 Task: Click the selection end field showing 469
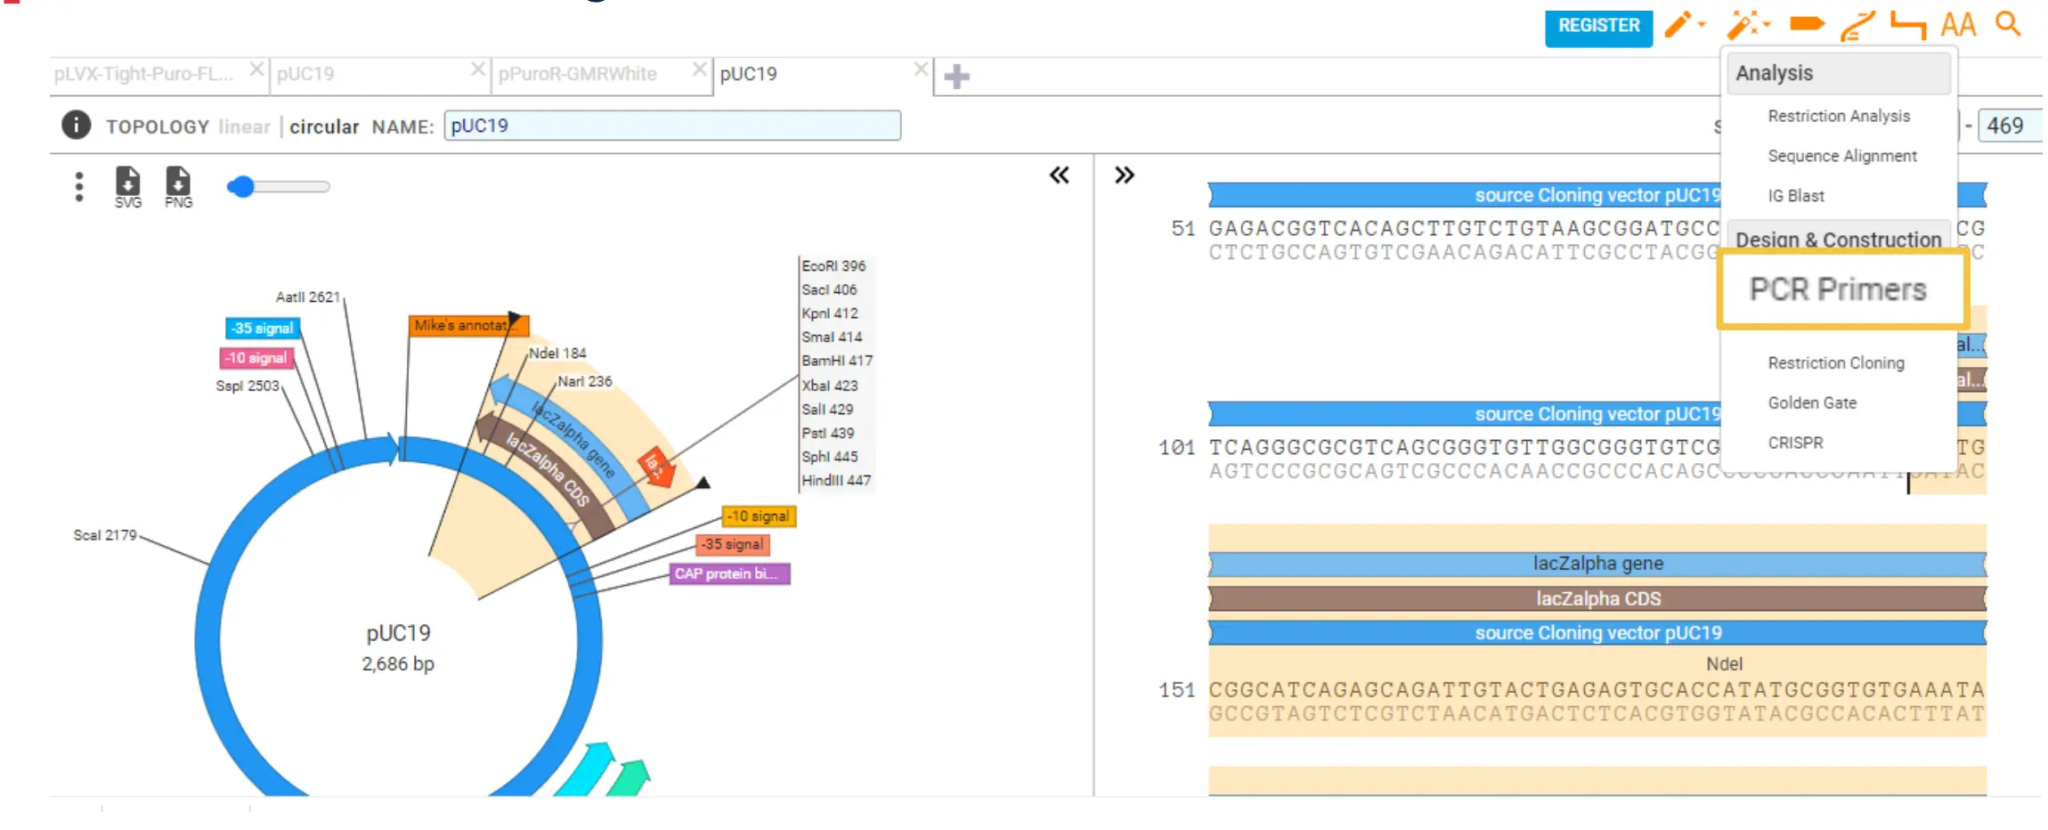2010,126
